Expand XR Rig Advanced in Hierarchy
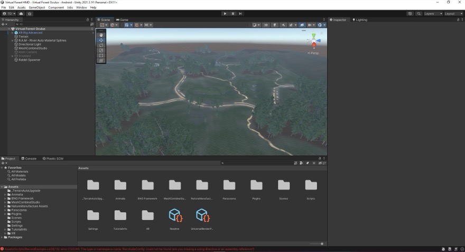This screenshot has width=465, height=252. pos(13,33)
